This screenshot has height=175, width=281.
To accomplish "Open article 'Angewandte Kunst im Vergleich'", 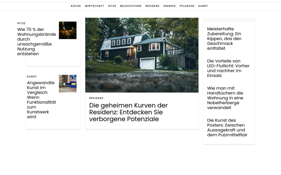I will pos(41,100).
